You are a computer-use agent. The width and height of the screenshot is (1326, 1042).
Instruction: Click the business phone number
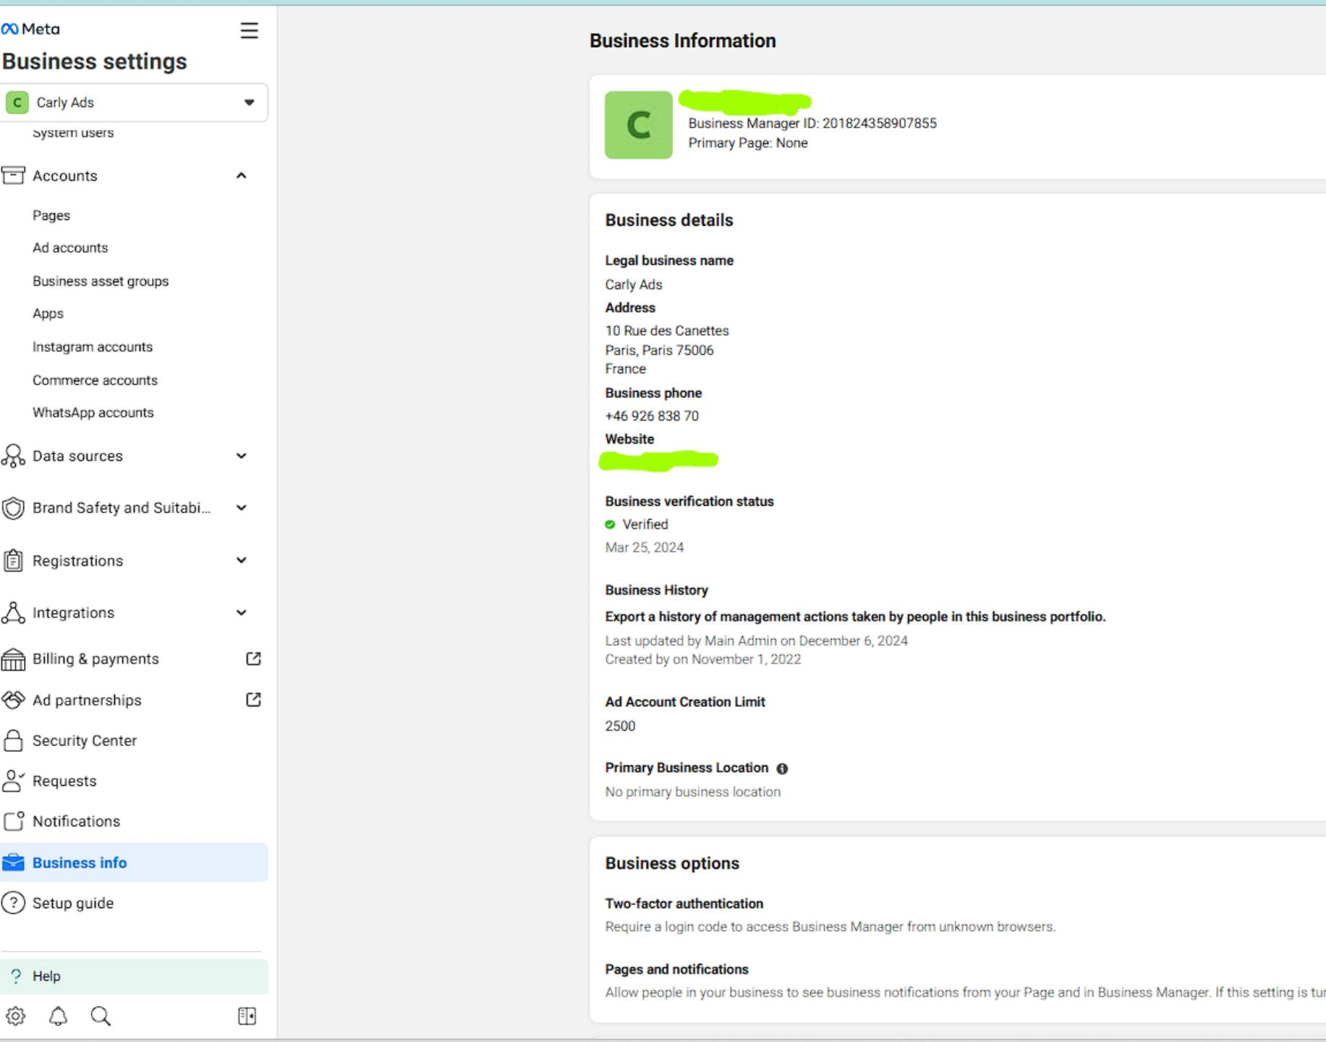pyautogui.click(x=652, y=416)
